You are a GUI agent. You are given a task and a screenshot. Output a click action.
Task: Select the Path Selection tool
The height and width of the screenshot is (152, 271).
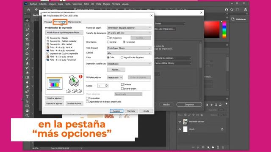pos(27,101)
